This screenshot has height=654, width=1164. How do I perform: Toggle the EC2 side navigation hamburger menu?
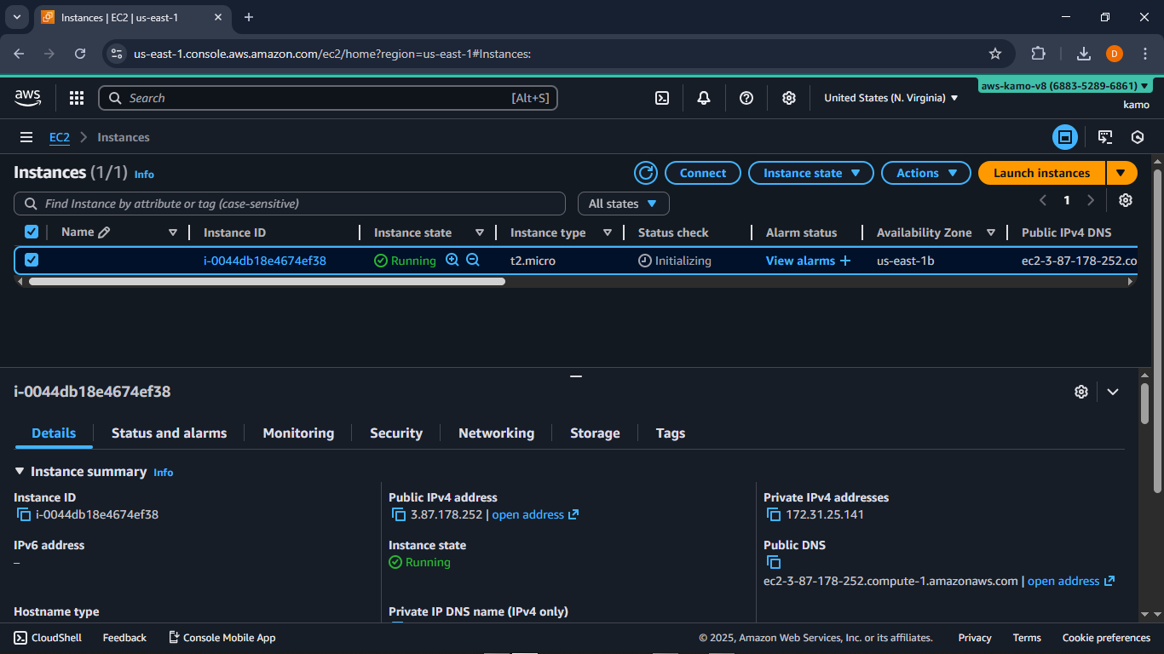pos(26,137)
